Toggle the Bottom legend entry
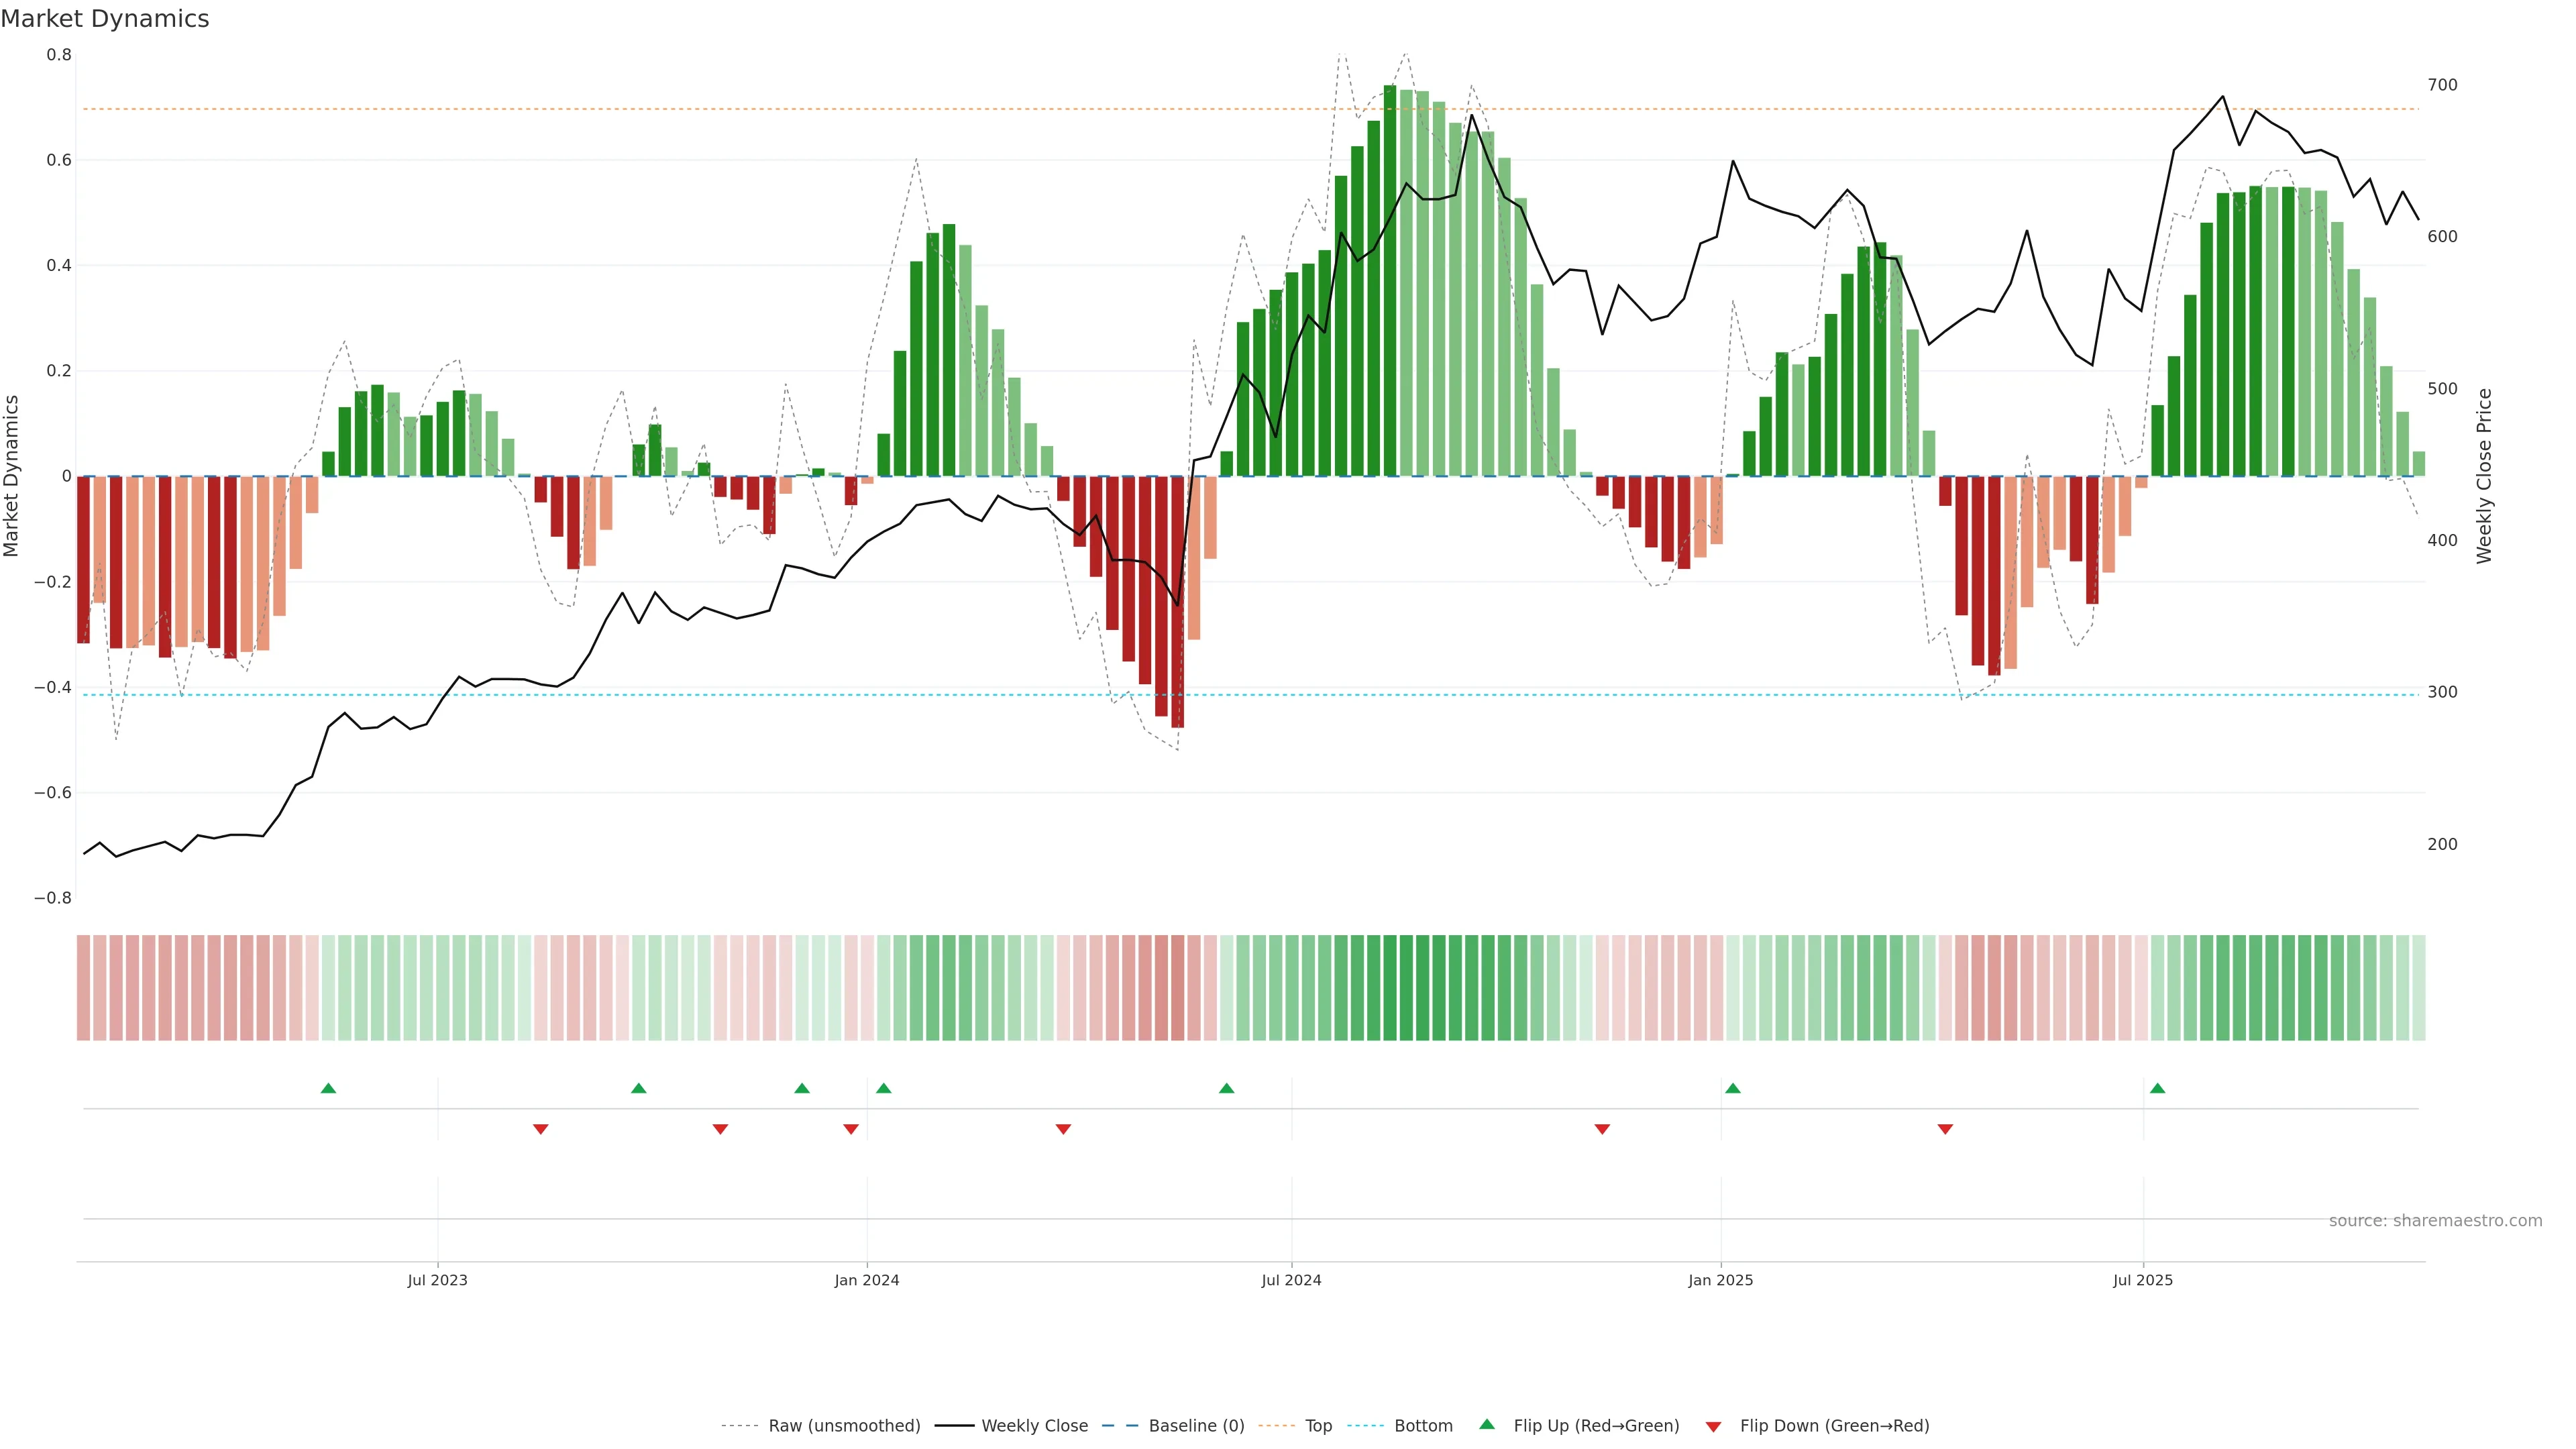The height and width of the screenshot is (1449, 2576). pyautogui.click(x=1423, y=1426)
